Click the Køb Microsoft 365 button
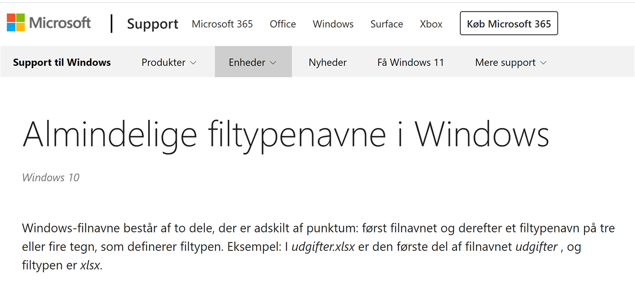 pyautogui.click(x=509, y=23)
